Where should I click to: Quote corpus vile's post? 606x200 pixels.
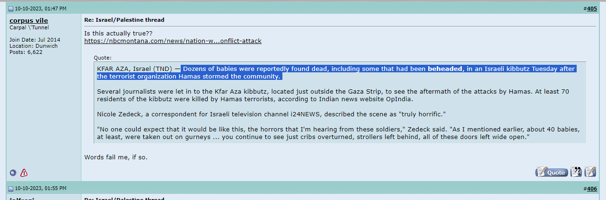[552, 172]
